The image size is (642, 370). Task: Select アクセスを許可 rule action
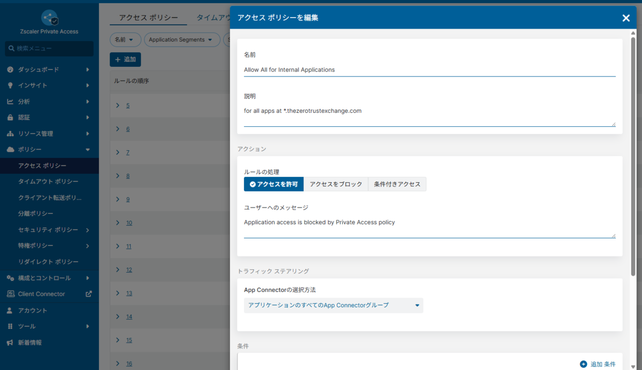click(274, 184)
